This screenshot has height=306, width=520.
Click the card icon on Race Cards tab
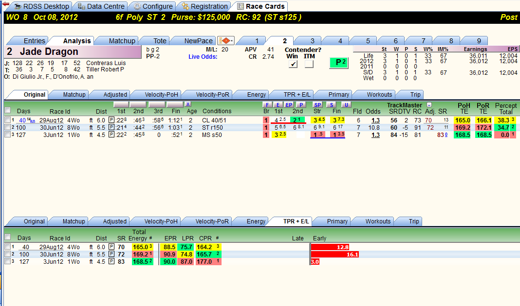tap(241, 6)
